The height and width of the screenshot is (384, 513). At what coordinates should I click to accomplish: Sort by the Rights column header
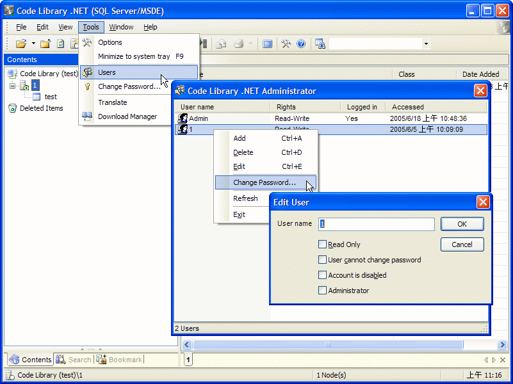tap(305, 107)
